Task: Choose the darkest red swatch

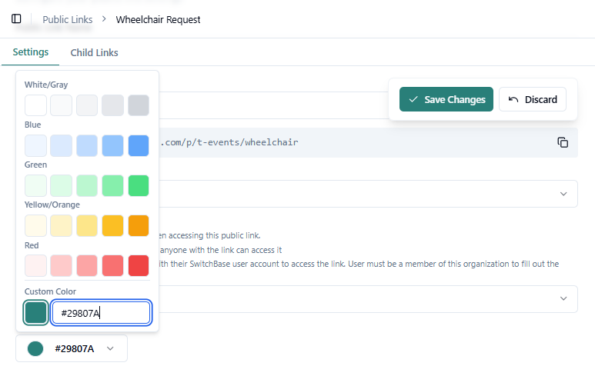Action: point(139,266)
